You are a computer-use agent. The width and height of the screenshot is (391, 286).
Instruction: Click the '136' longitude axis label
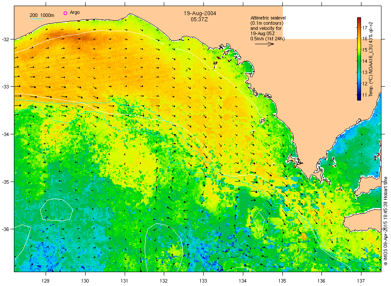pos(321,281)
